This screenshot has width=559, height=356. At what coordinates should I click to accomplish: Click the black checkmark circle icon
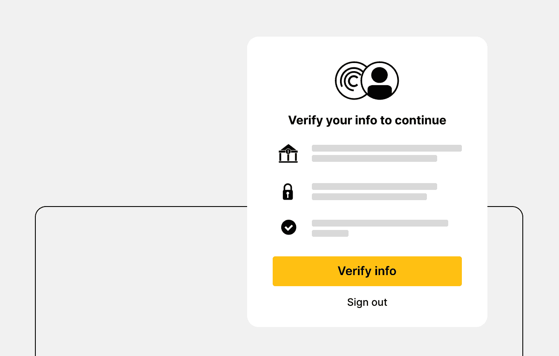(x=288, y=227)
